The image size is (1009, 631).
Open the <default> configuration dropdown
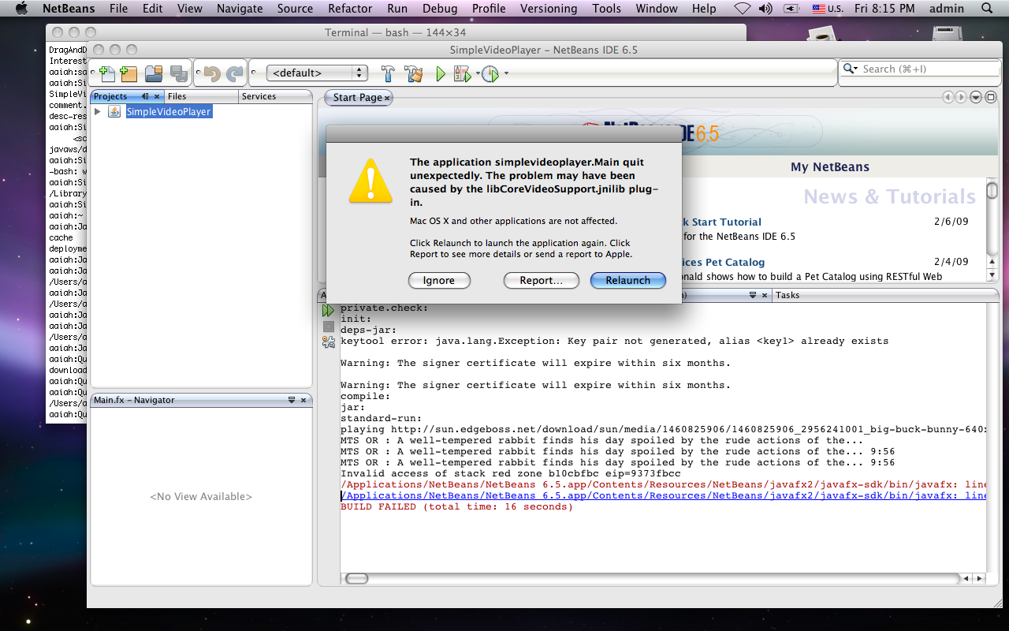point(317,73)
